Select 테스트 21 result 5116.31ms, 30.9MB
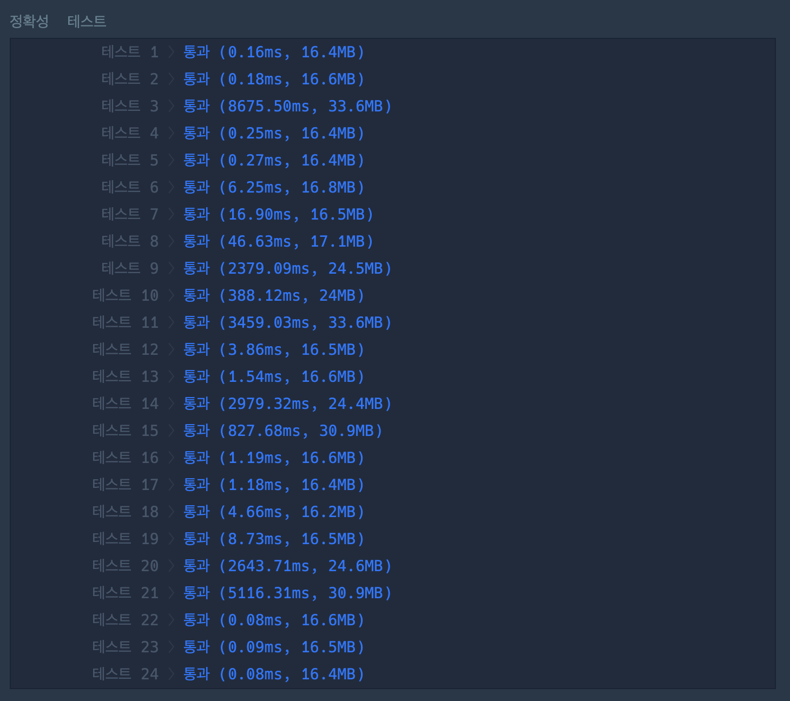 pos(288,593)
